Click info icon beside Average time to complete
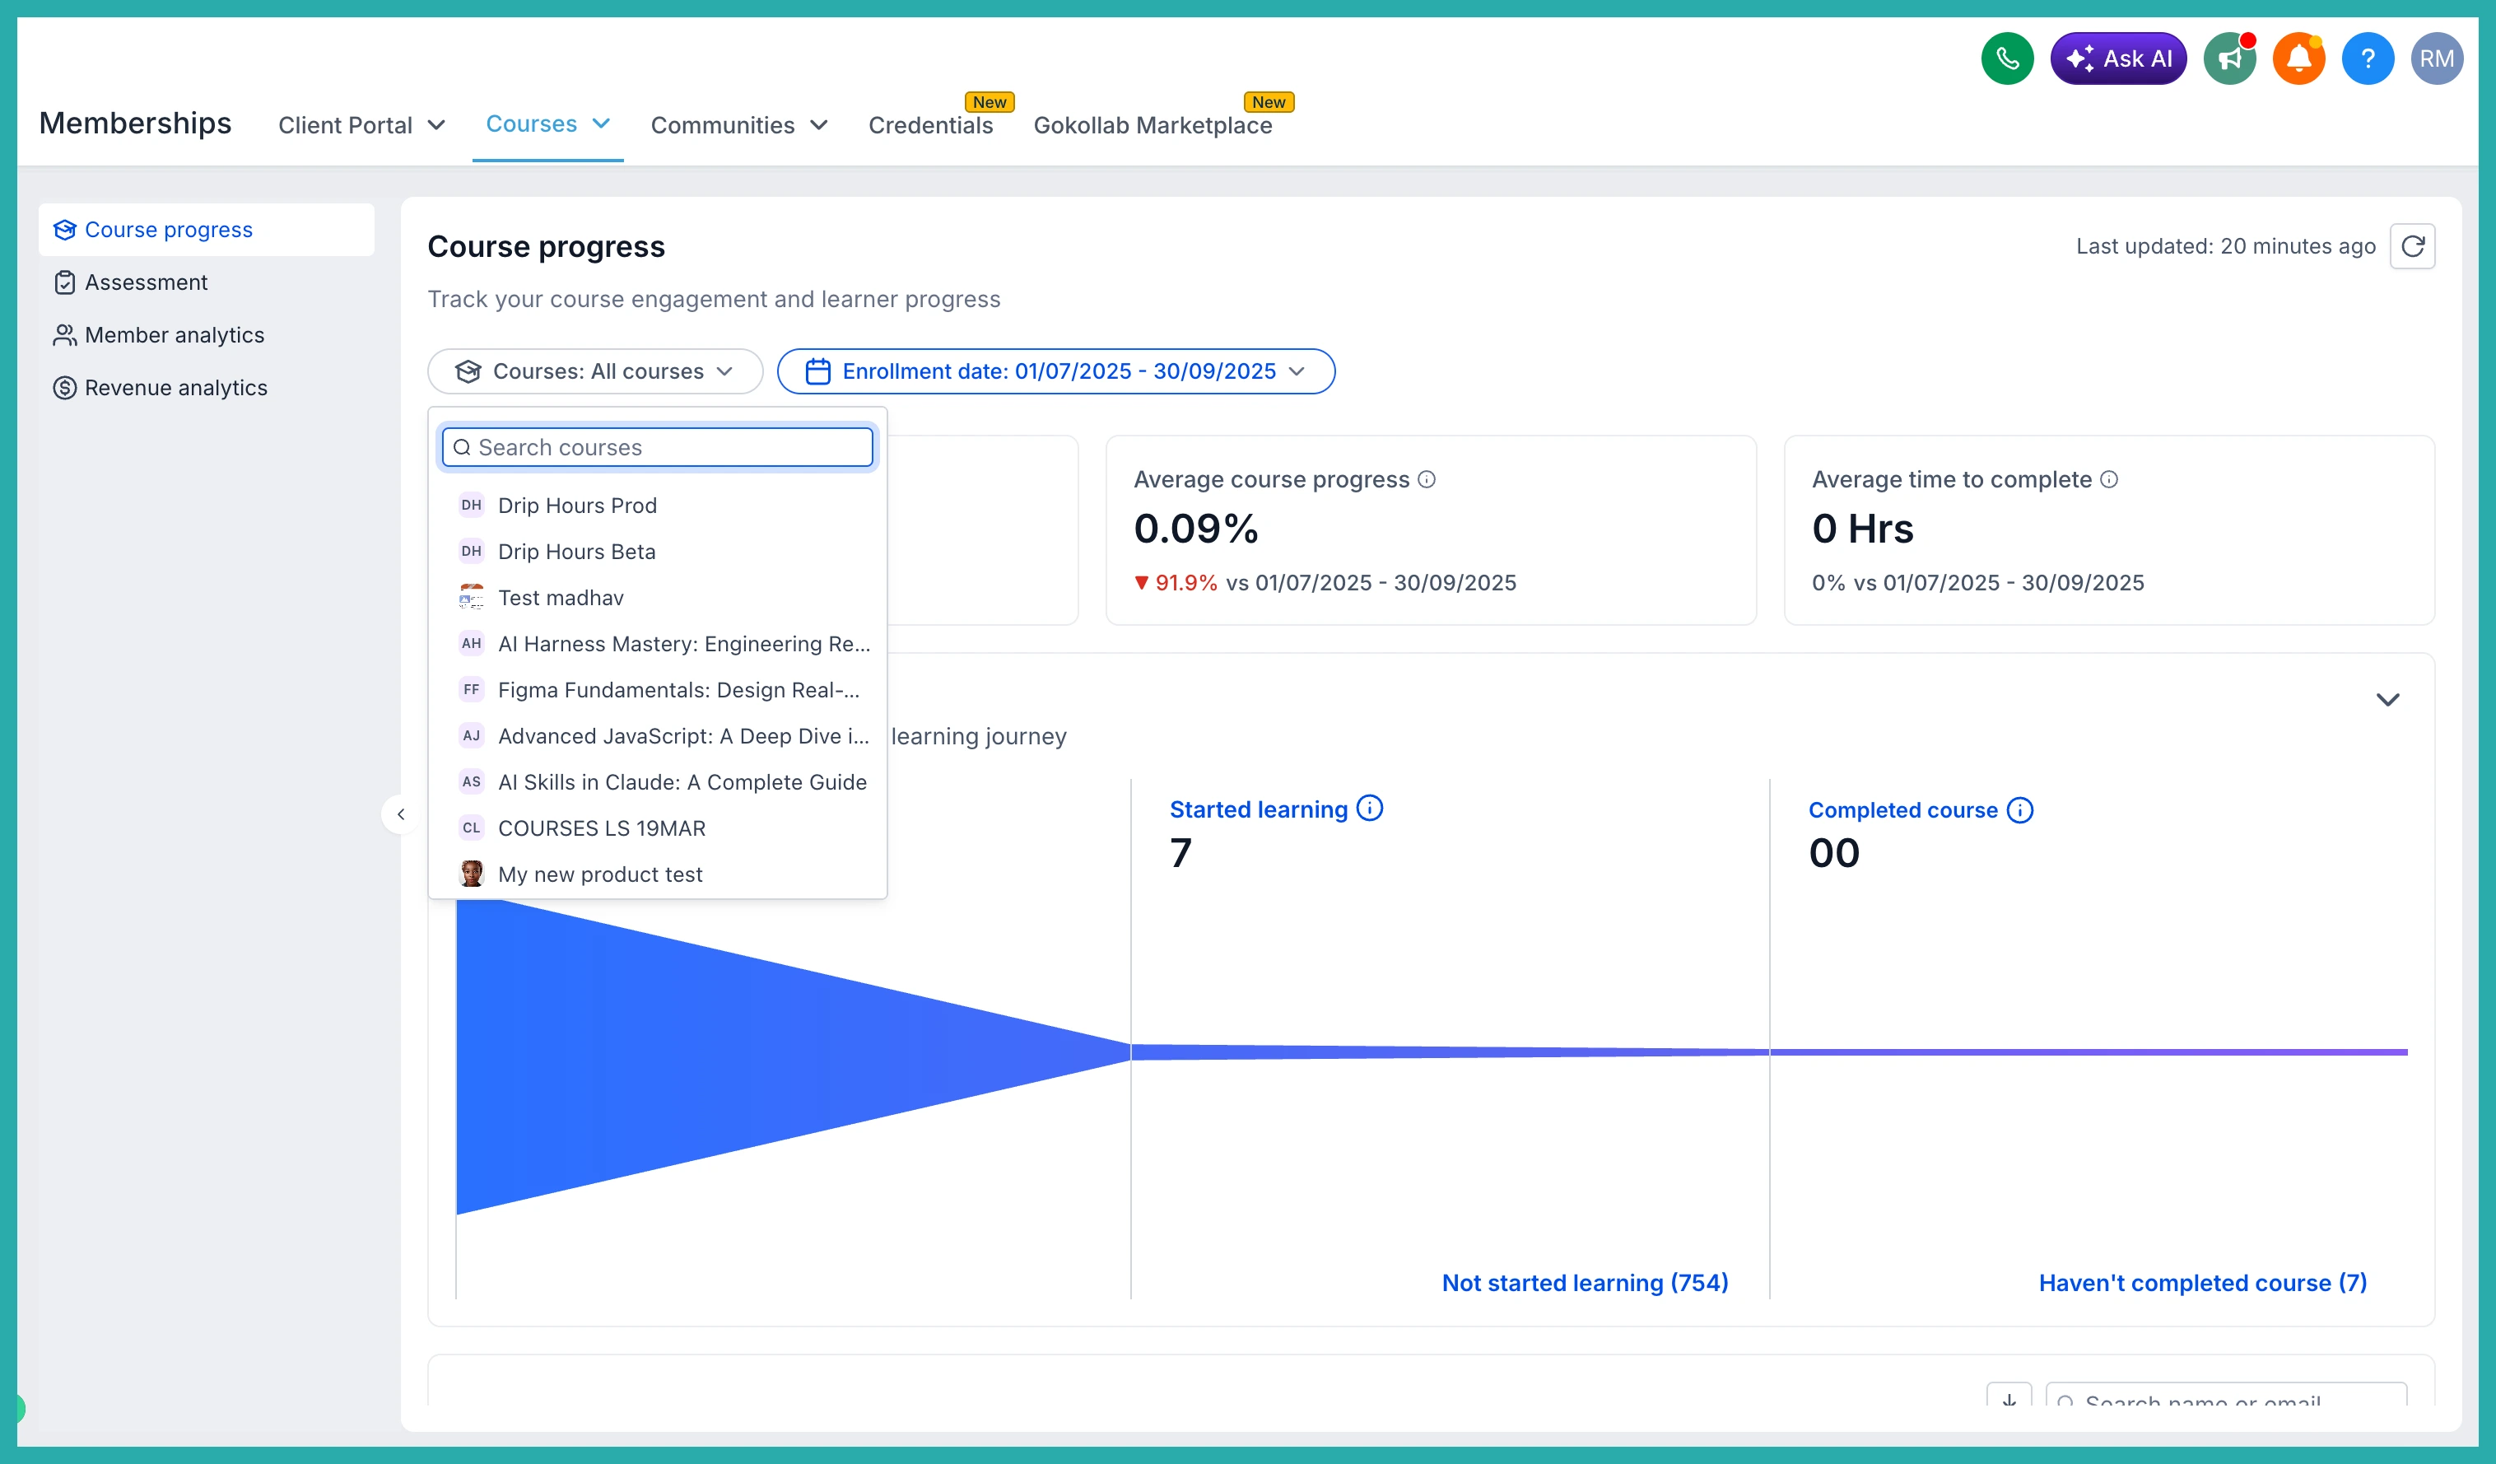 point(2109,479)
